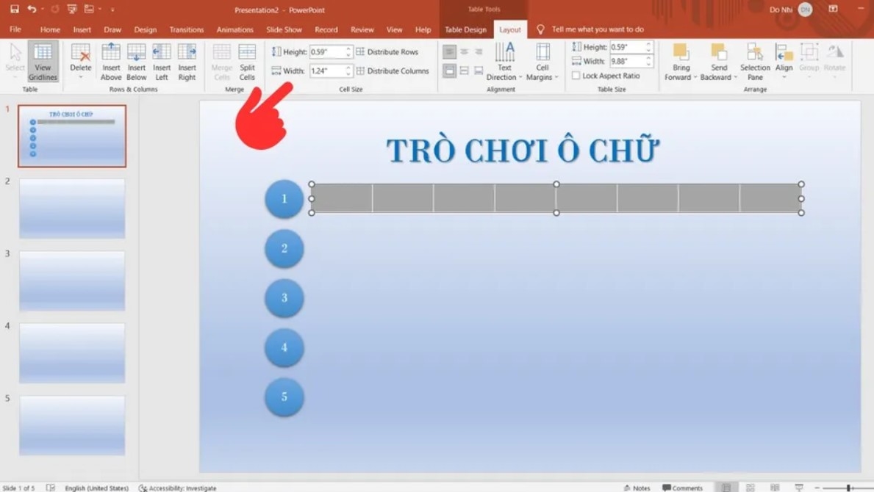
Task: Click Distribute Rows button
Action: 387,51
